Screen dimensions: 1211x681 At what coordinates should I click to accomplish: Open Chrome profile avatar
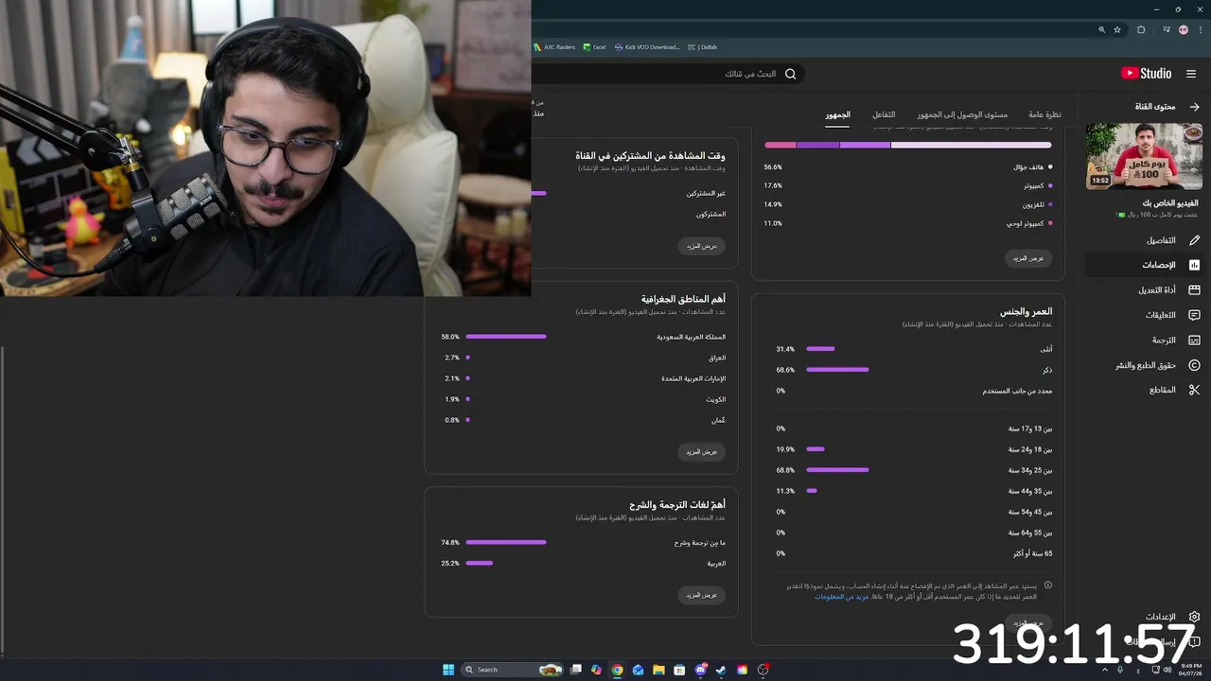[1184, 29]
